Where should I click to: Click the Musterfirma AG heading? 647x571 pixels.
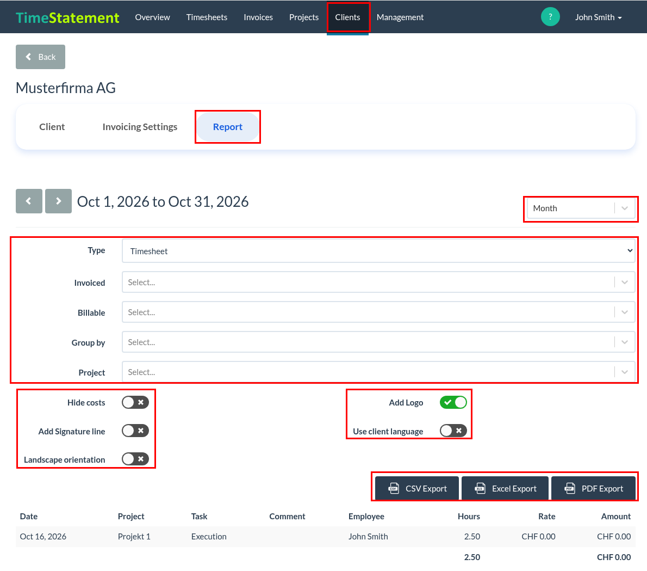point(66,88)
